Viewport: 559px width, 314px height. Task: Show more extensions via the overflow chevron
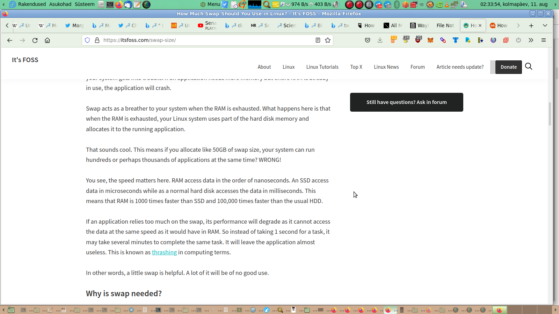pos(531,40)
